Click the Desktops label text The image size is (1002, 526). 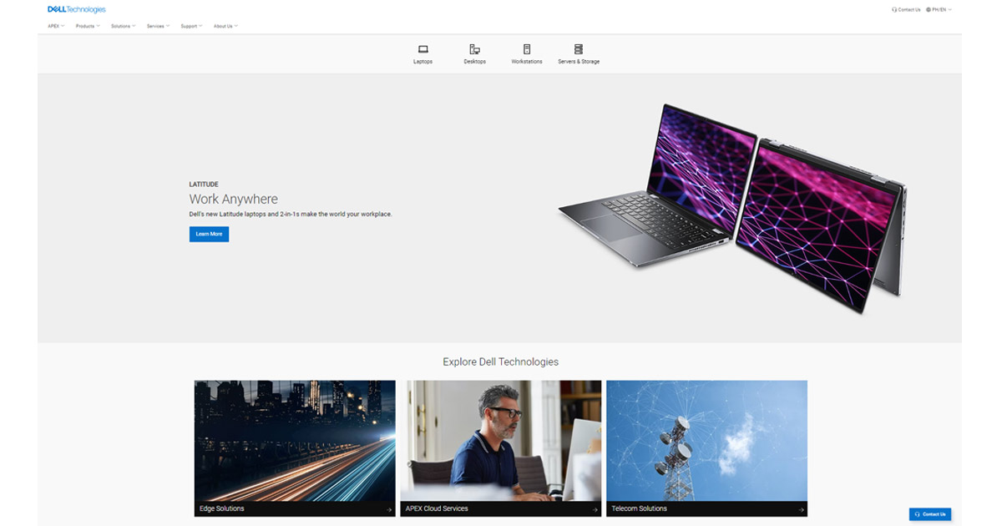475,62
